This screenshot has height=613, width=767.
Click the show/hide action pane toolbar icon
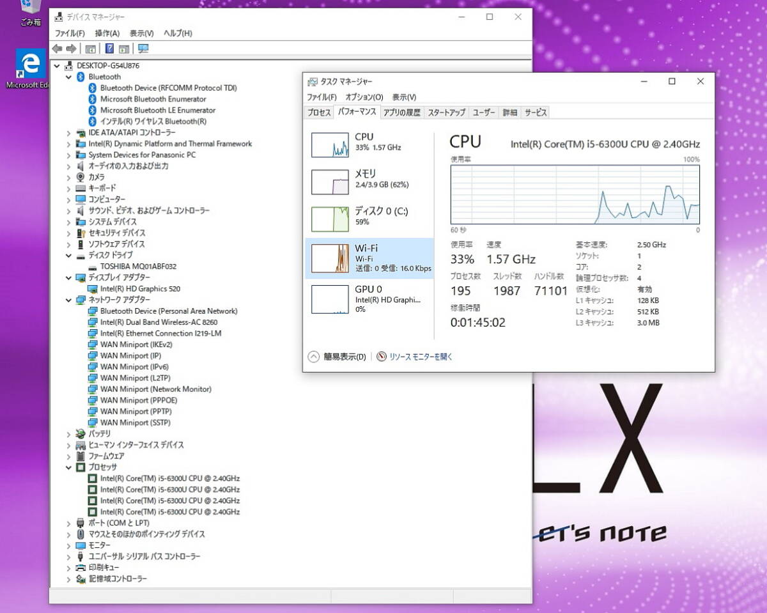[x=124, y=49]
